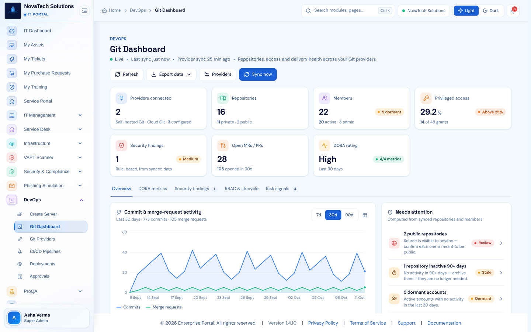Click the My Training shield icon
The height and width of the screenshot is (332, 531).
pyautogui.click(x=12, y=87)
